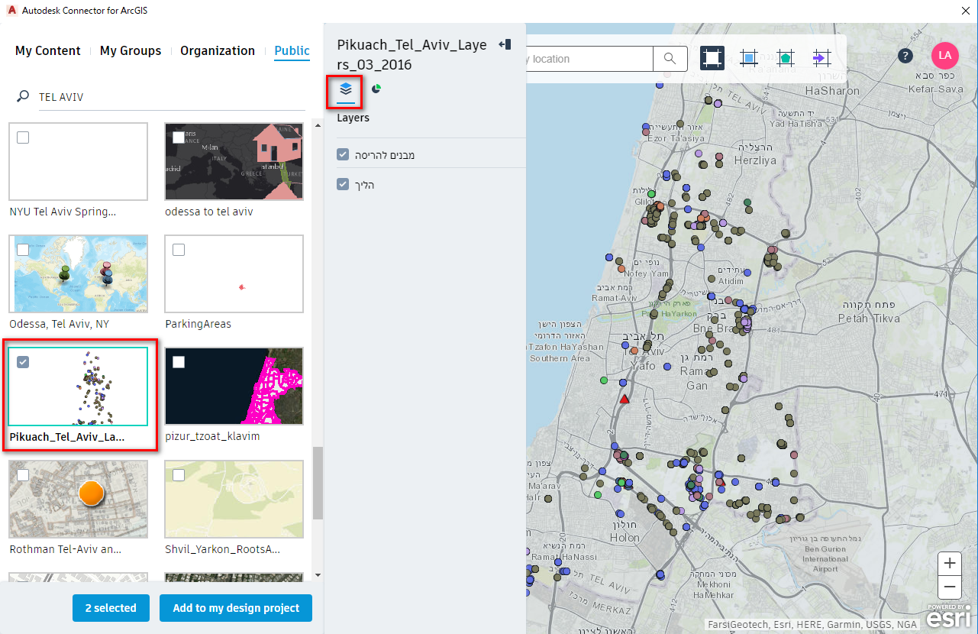Check the NYU Tel Aviv Spring item checkbox
The width and height of the screenshot is (978, 634).
coord(23,137)
